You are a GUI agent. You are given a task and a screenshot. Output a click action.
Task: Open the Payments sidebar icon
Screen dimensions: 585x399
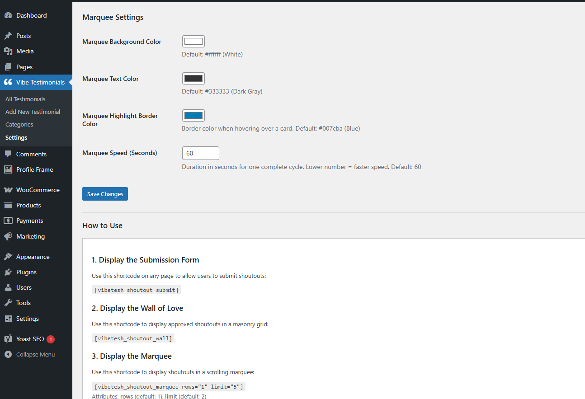[8, 221]
